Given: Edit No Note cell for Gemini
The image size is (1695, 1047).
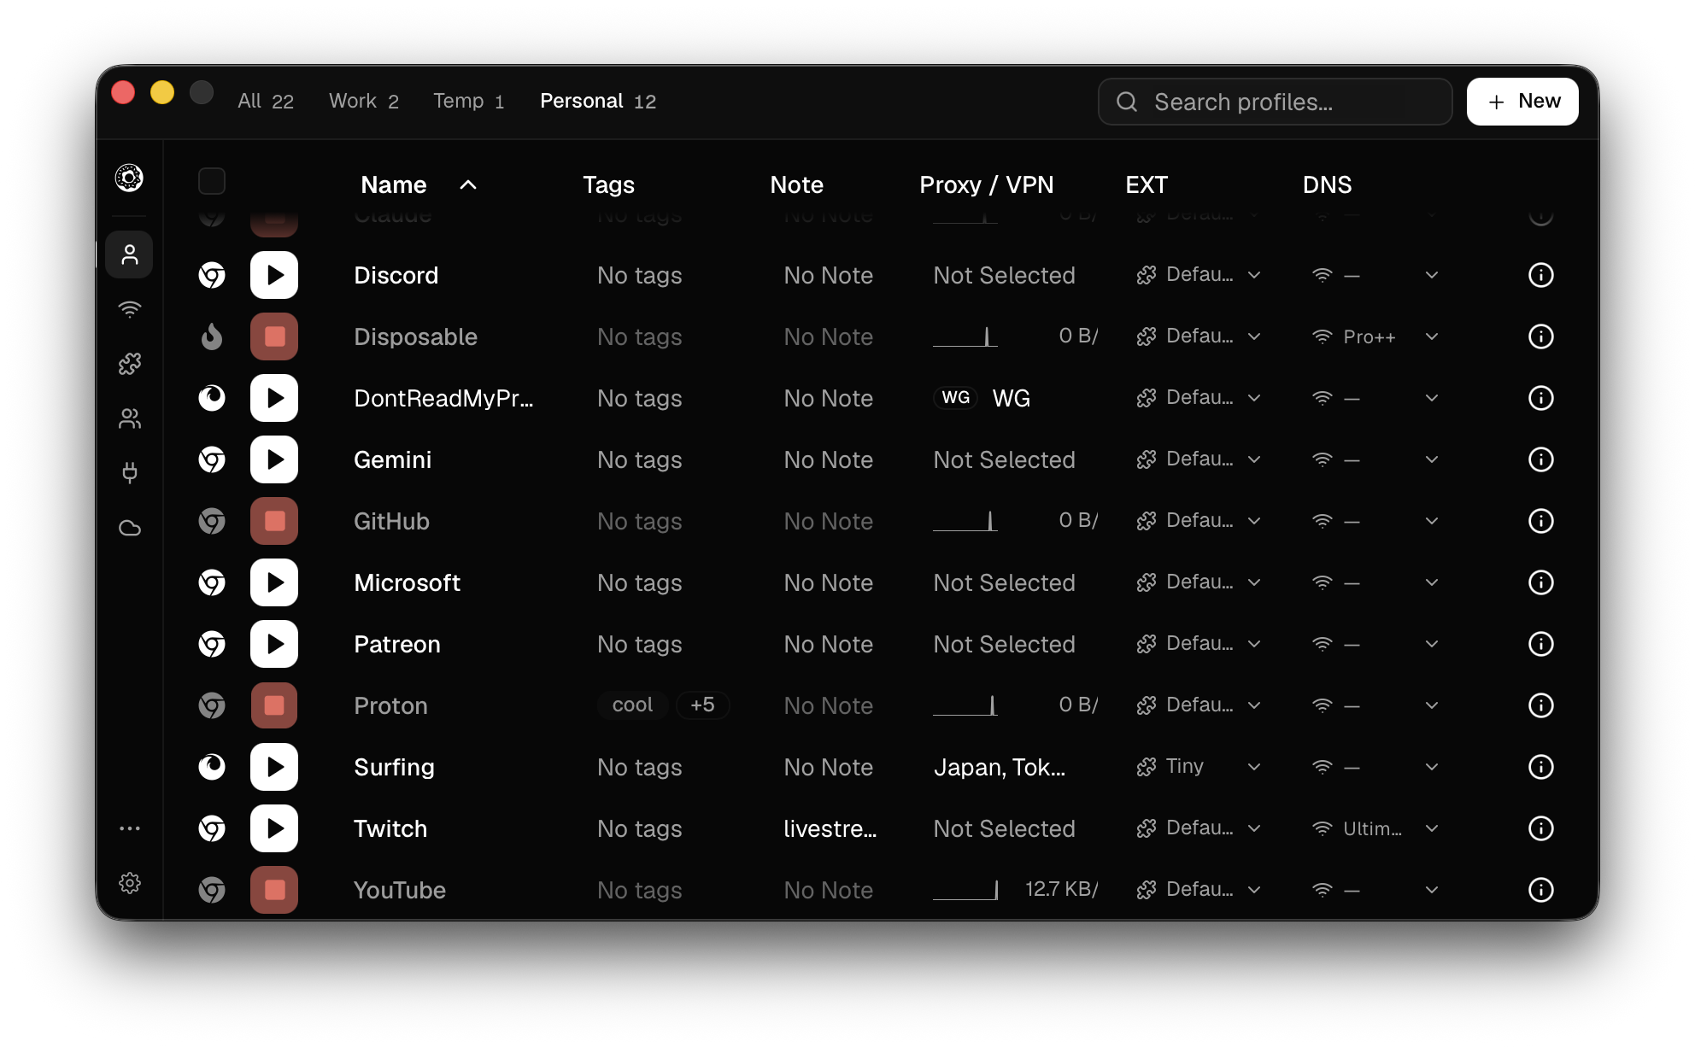Looking at the screenshot, I should 828,459.
